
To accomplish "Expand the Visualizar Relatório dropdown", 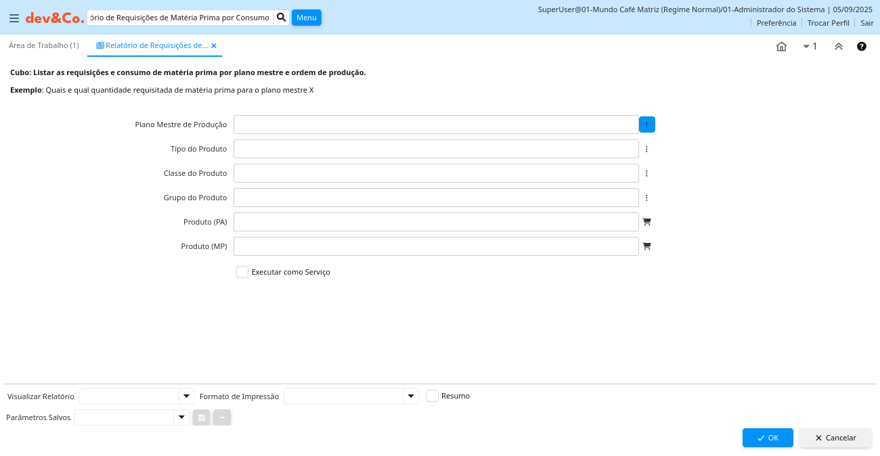I will (186, 396).
